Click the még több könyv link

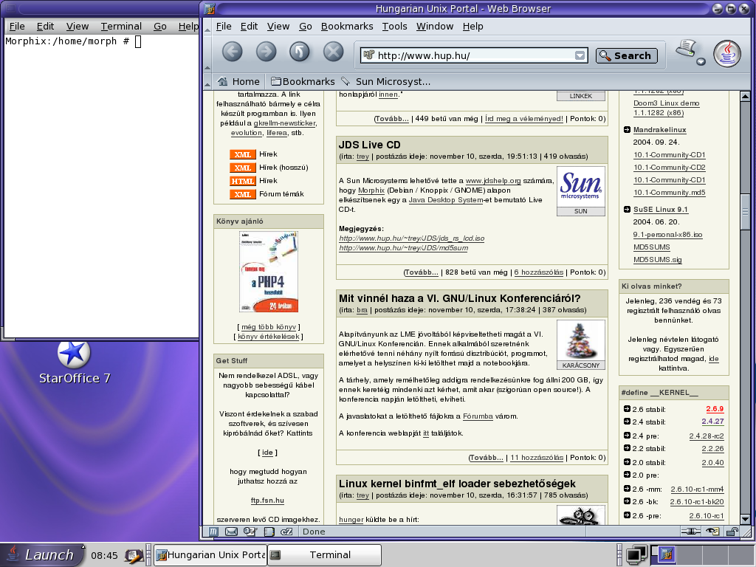click(x=269, y=327)
